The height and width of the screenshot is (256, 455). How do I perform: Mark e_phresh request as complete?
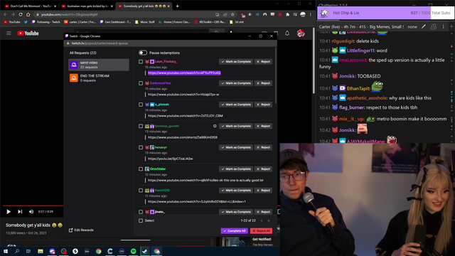(x=236, y=105)
